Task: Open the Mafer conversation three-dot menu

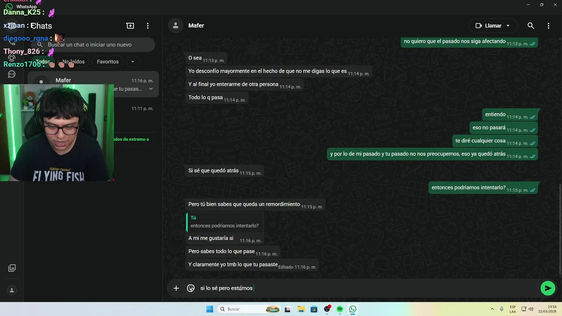Action: (x=548, y=26)
